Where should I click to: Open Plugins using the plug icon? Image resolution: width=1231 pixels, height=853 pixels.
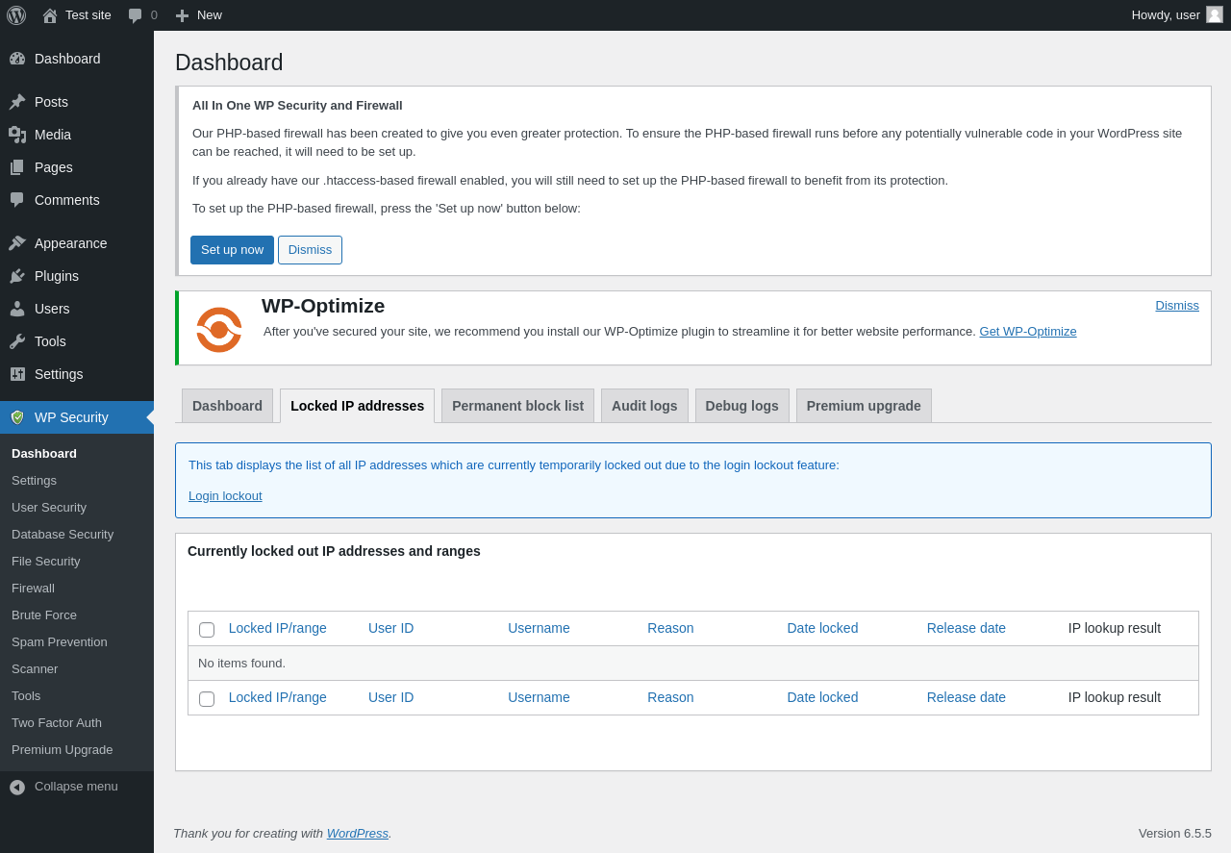[x=17, y=276]
